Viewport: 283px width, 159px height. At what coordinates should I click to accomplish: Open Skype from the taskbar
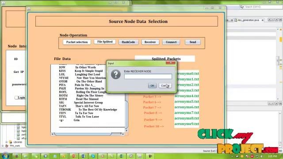click(x=93, y=156)
